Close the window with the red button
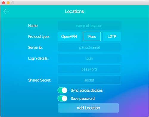The image size is (149, 117). [x=4, y=3]
